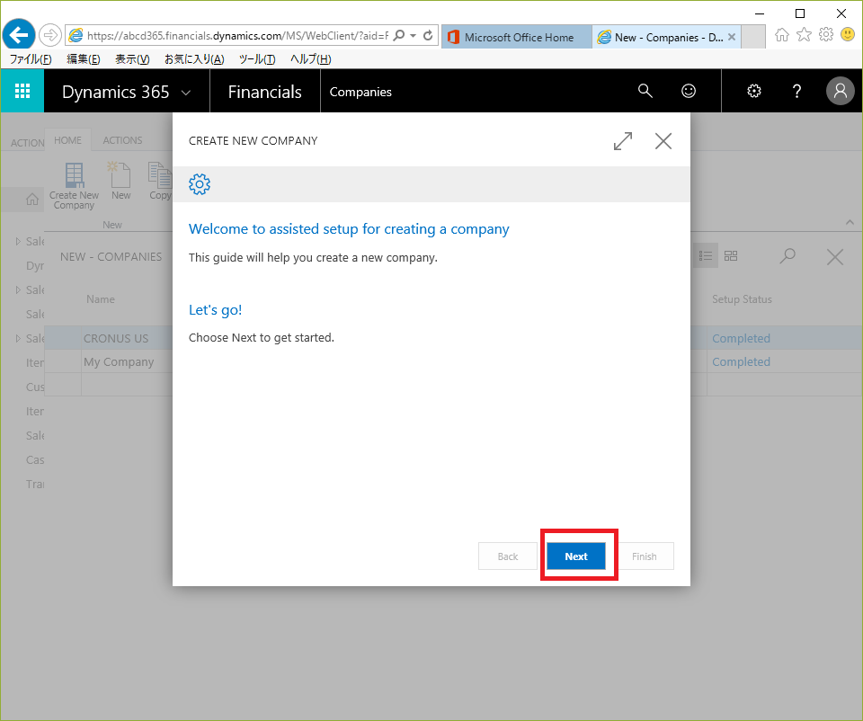Collapse the ribbon with the chevron arrow

pos(850,222)
